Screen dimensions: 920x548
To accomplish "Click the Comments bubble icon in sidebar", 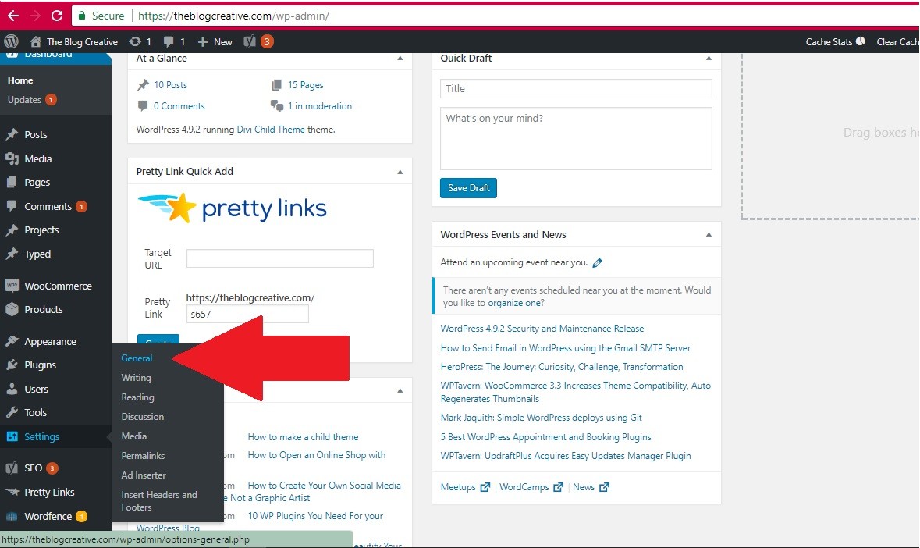I will coord(12,206).
